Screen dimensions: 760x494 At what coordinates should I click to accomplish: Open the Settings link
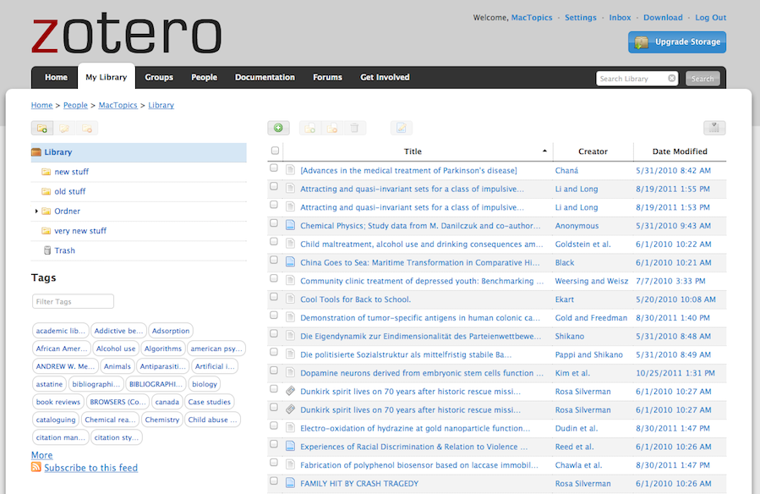coord(581,18)
